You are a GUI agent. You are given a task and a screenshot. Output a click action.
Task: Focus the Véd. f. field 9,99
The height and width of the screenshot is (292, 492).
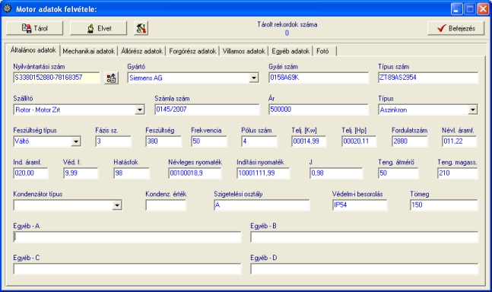coord(81,173)
